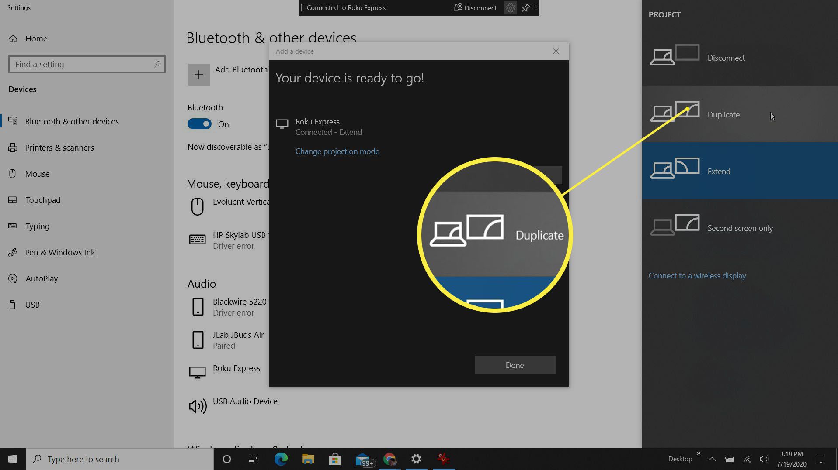Image resolution: width=838 pixels, height=470 pixels.
Task: Open Microsoft Edge from the taskbar
Action: coord(281,459)
